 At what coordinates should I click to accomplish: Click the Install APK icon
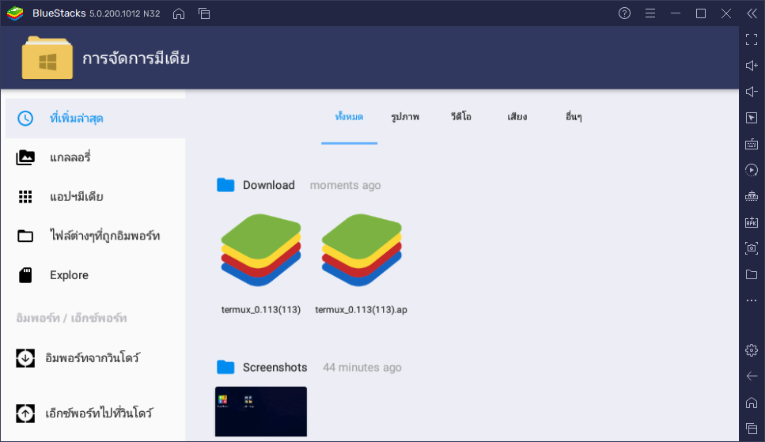752,222
